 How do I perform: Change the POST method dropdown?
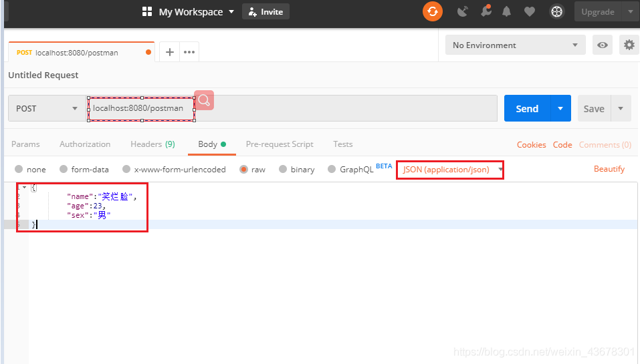[47, 108]
